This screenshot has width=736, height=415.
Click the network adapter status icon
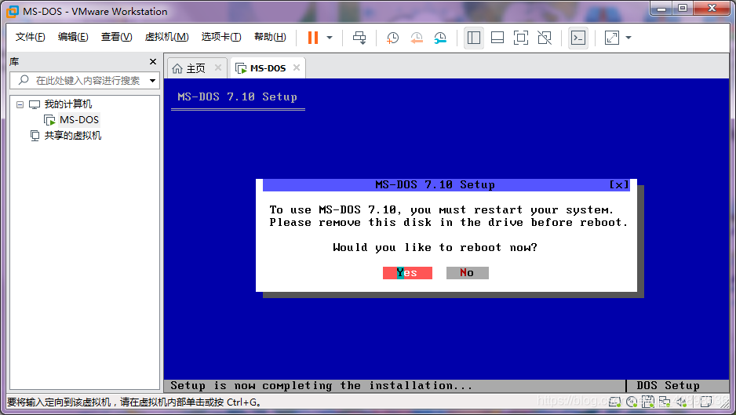pyautogui.click(x=665, y=402)
